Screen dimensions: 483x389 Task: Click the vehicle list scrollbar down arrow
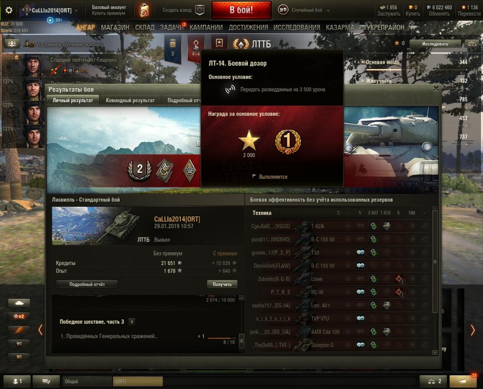[435, 352]
